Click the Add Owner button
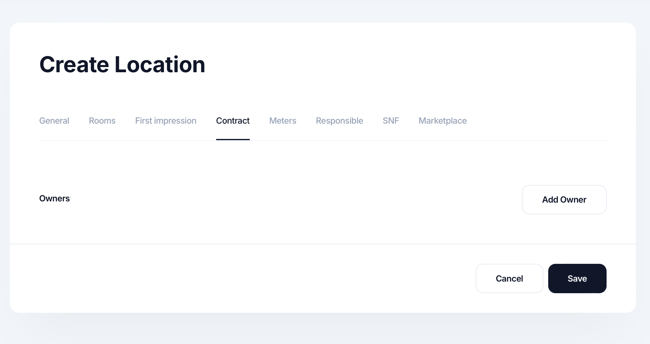 click(x=564, y=200)
